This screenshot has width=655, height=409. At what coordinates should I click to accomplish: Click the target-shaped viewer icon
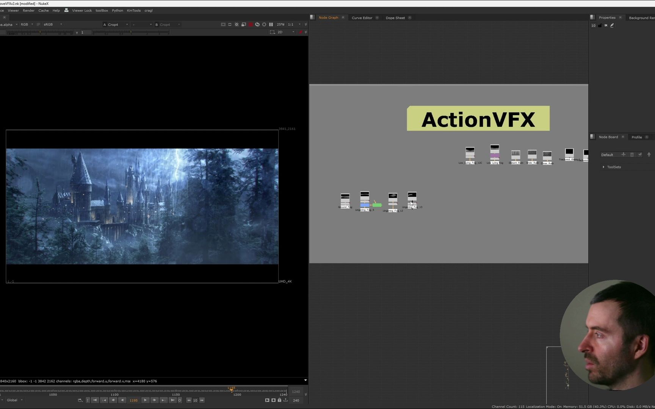264,25
